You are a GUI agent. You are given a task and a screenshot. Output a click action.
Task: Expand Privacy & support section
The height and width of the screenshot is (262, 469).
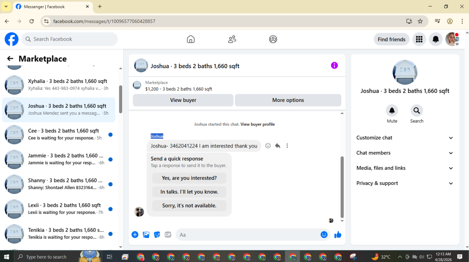[x=405, y=183]
